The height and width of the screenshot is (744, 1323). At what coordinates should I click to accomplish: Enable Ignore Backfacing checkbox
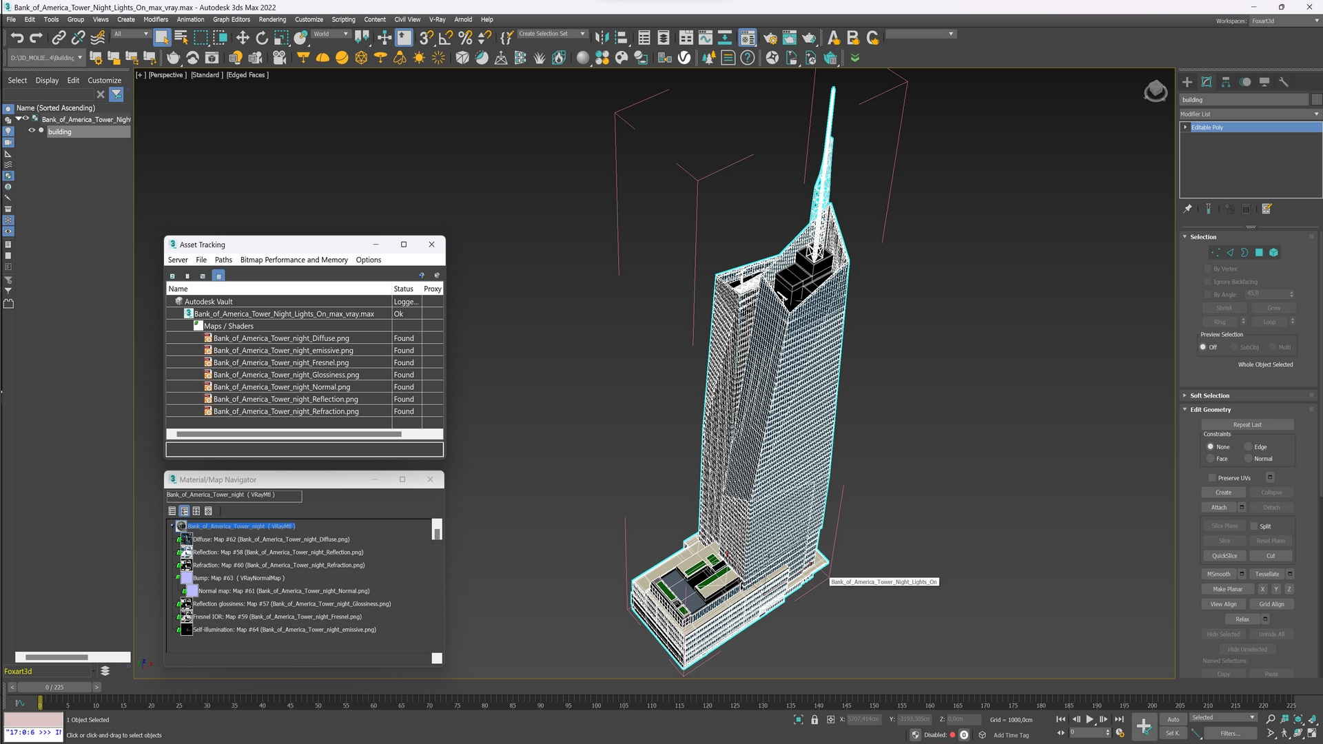click(x=1208, y=282)
